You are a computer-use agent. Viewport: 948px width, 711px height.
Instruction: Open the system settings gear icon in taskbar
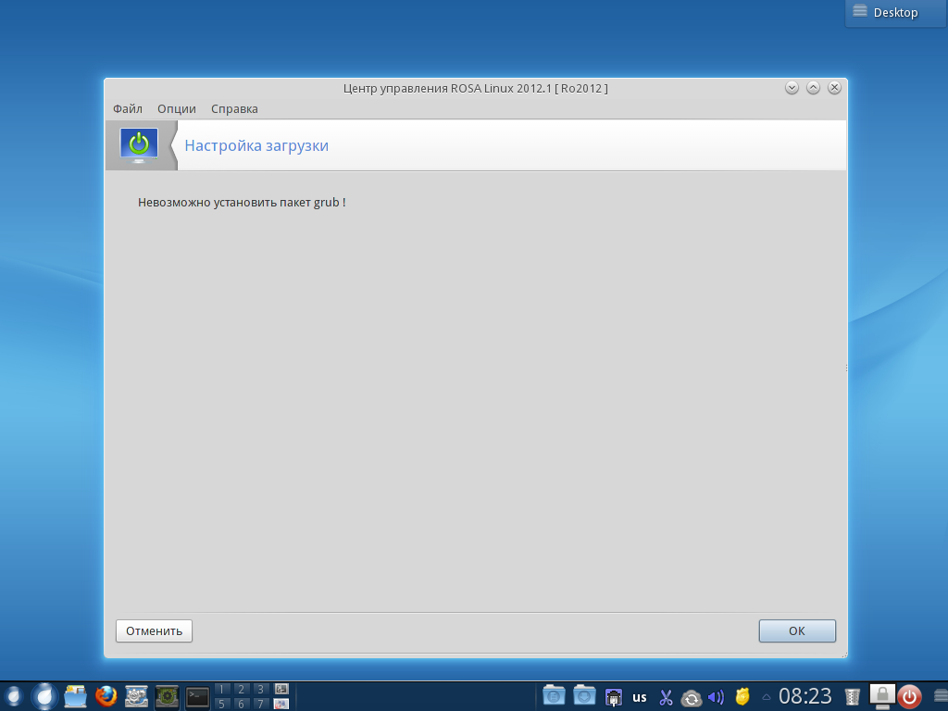pyautogui.click(x=137, y=696)
